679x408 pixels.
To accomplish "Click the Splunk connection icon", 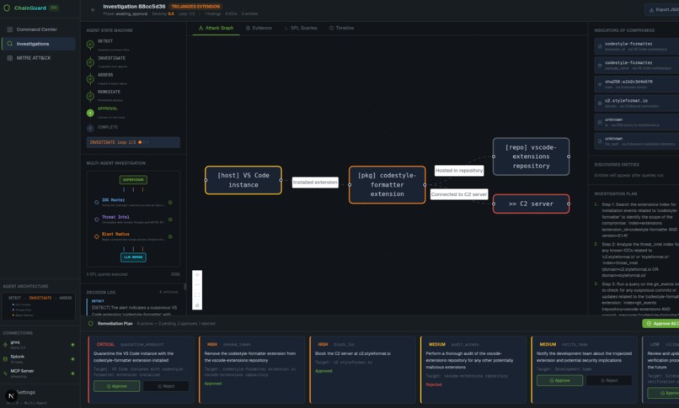I will point(5,358).
